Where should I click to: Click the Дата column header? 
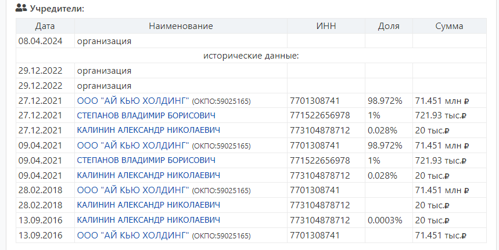(45, 26)
